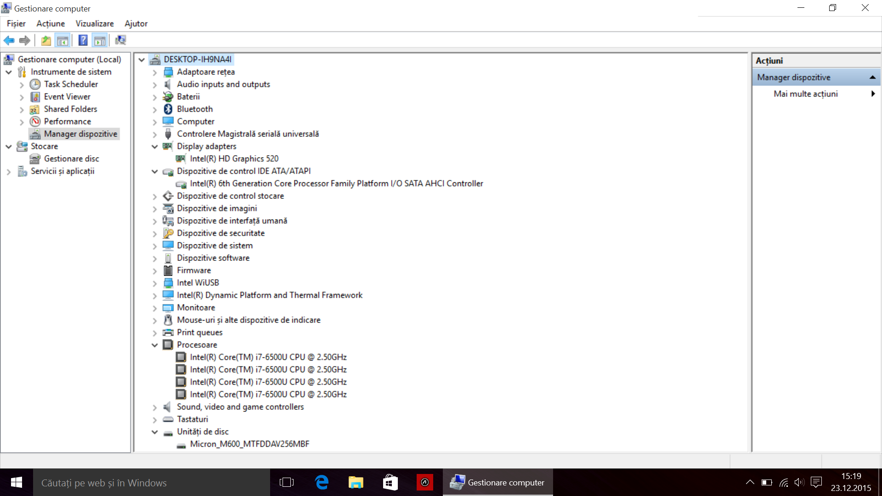Image resolution: width=882 pixels, height=496 pixels.
Task: Click the Gestionare computer taskbar button
Action: [498, 482]
